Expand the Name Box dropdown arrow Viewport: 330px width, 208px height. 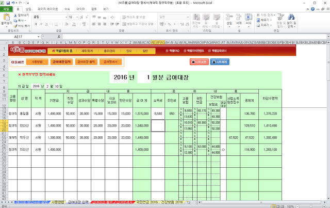point(39,37)
